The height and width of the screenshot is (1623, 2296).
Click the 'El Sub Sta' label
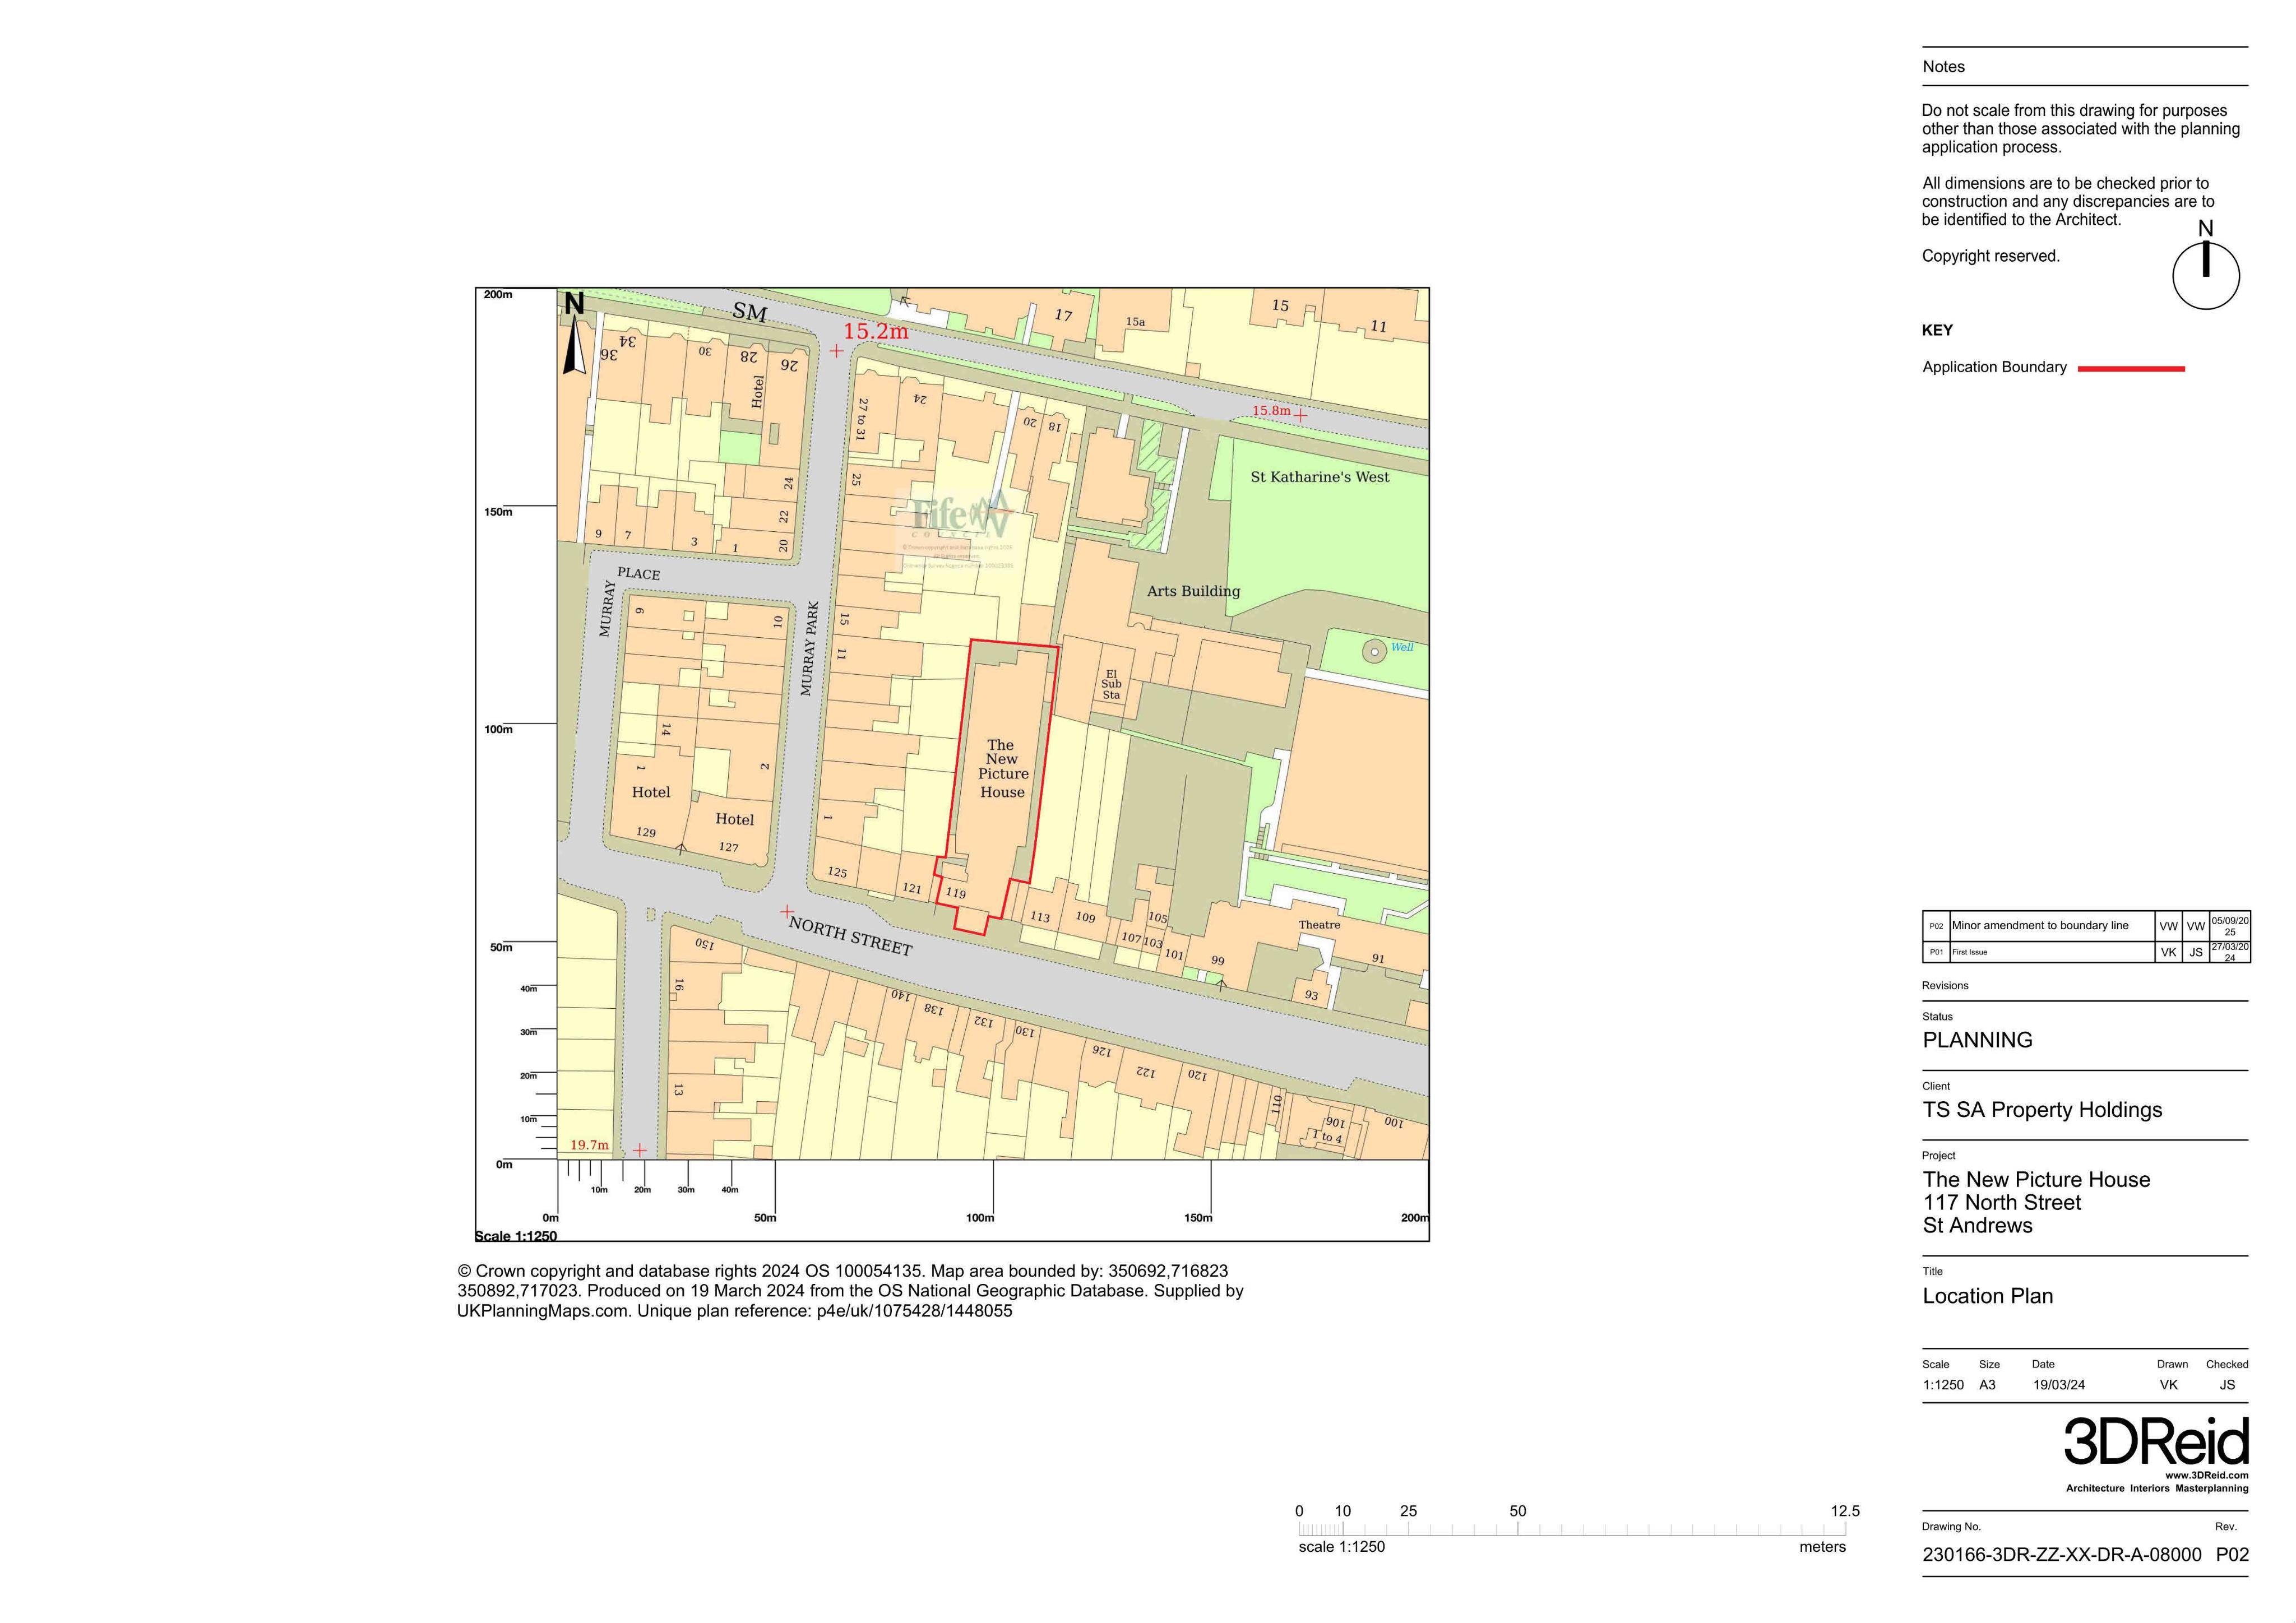[x=1111, y=684]
